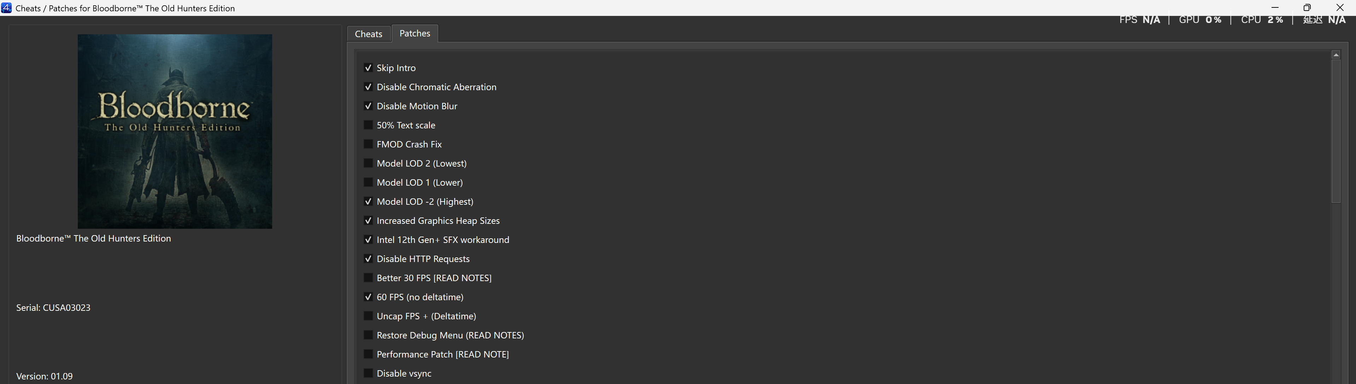Click the scrollbar up arrow
The height and width of the screenshot is (384, 1356).
[1336, 55]
